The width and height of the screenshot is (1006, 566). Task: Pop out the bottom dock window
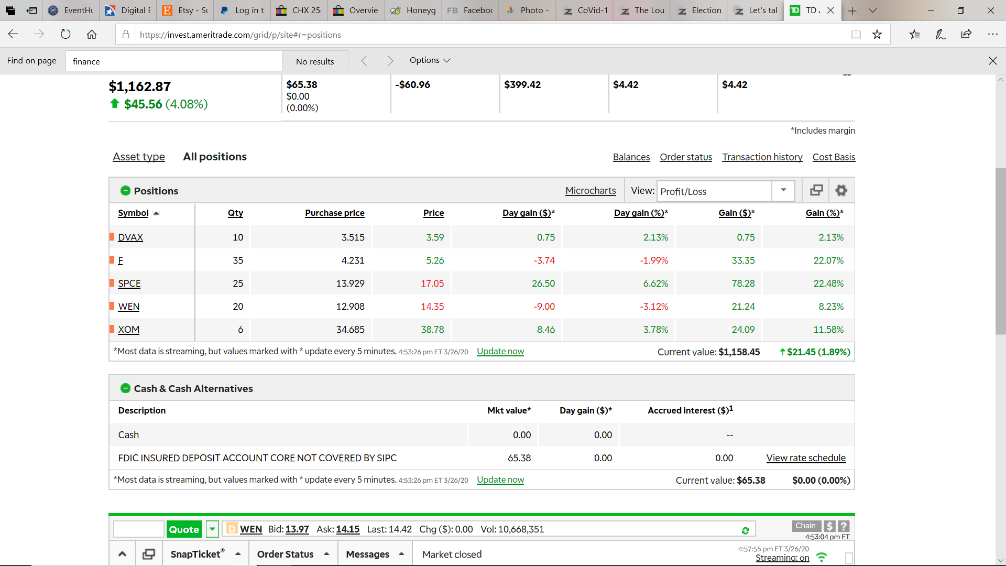(149, 554)
